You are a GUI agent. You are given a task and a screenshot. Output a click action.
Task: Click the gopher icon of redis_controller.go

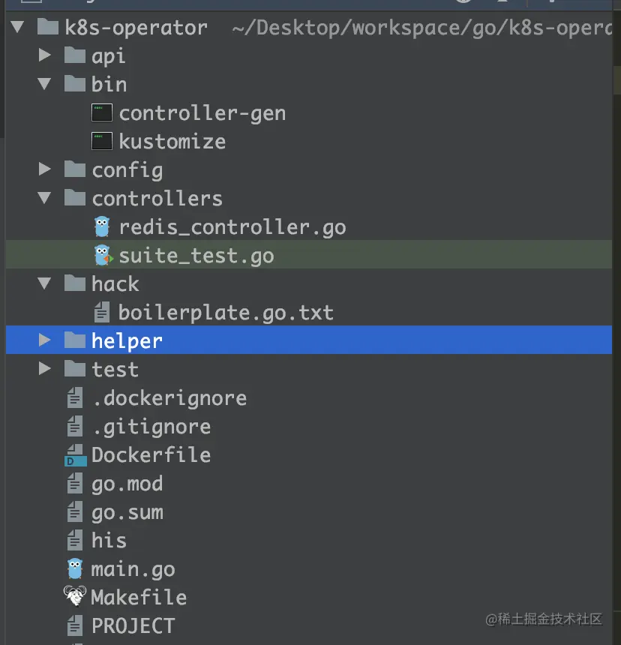coord(102,227)
